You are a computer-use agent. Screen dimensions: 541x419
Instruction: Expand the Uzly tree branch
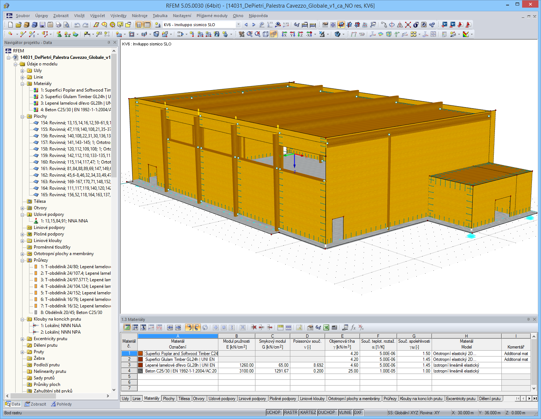[23, 70]
